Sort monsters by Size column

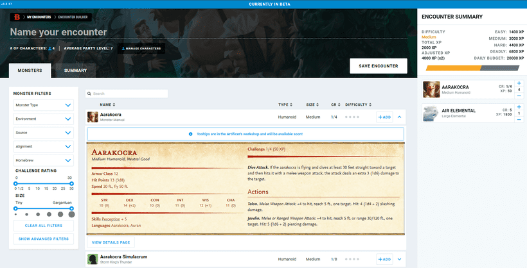(312, 105)
